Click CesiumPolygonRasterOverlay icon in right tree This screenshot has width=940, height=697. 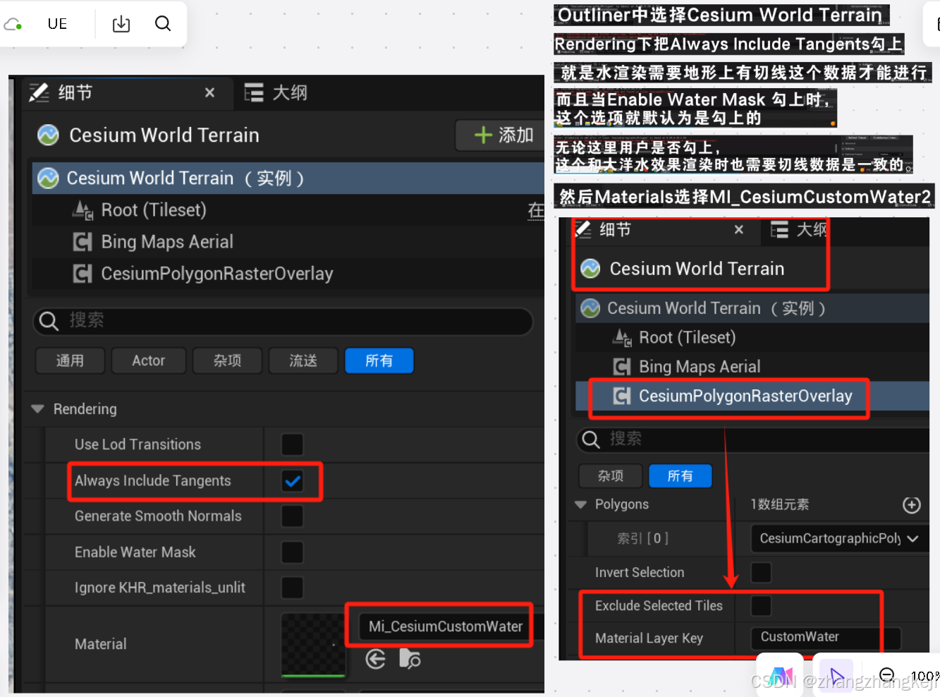[x=622, y=396]
